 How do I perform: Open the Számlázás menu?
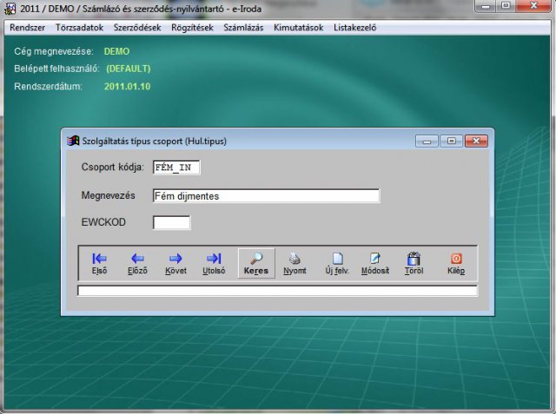pos(245,28)
